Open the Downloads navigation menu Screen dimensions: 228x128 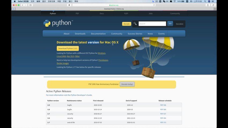[x=80, y=34]
